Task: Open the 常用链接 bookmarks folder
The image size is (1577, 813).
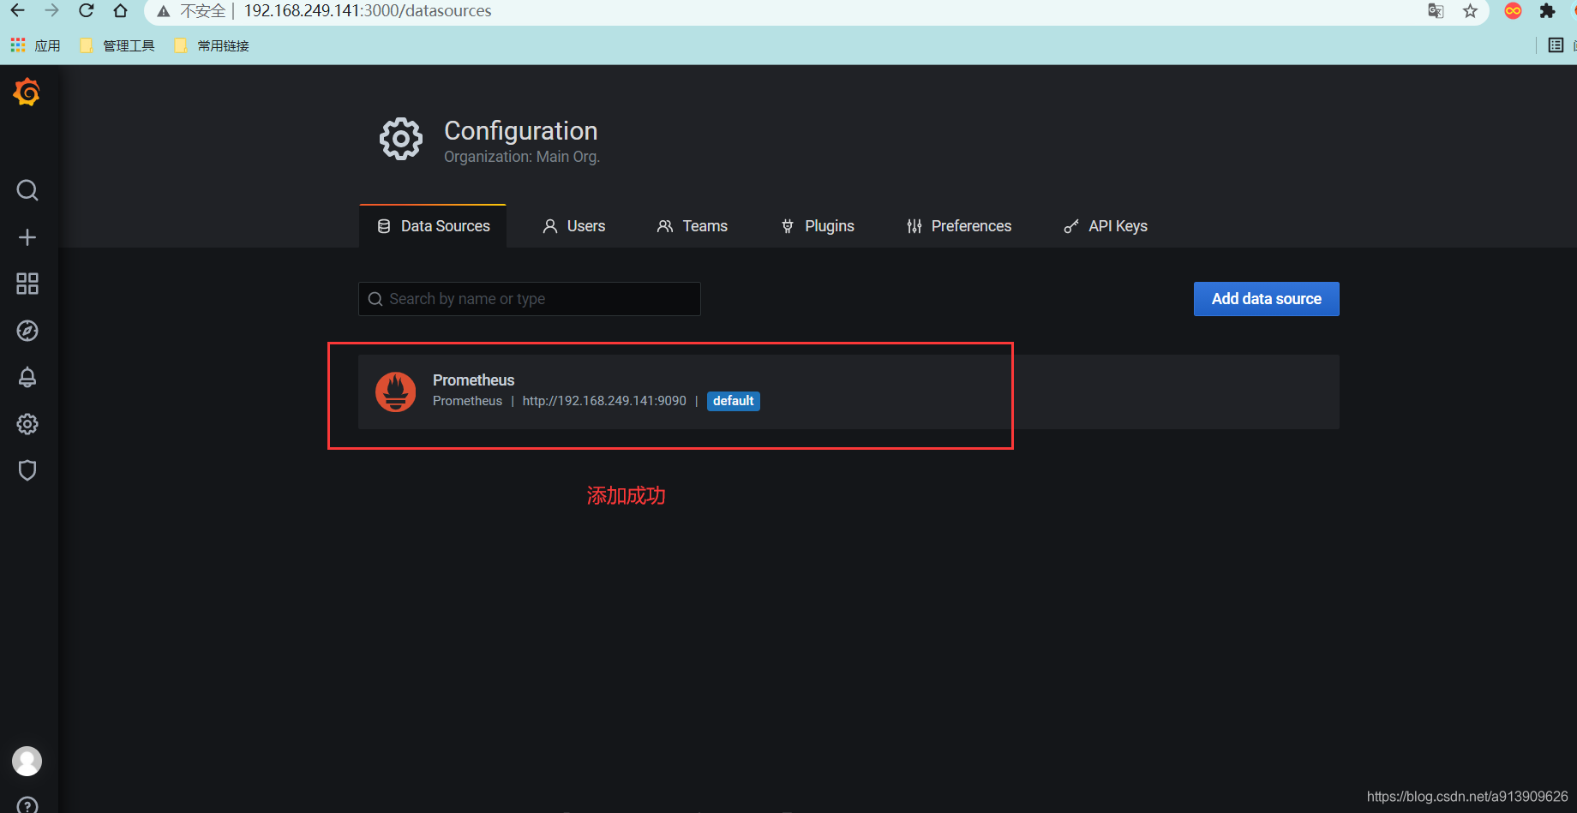Action: tap(212, 45)
